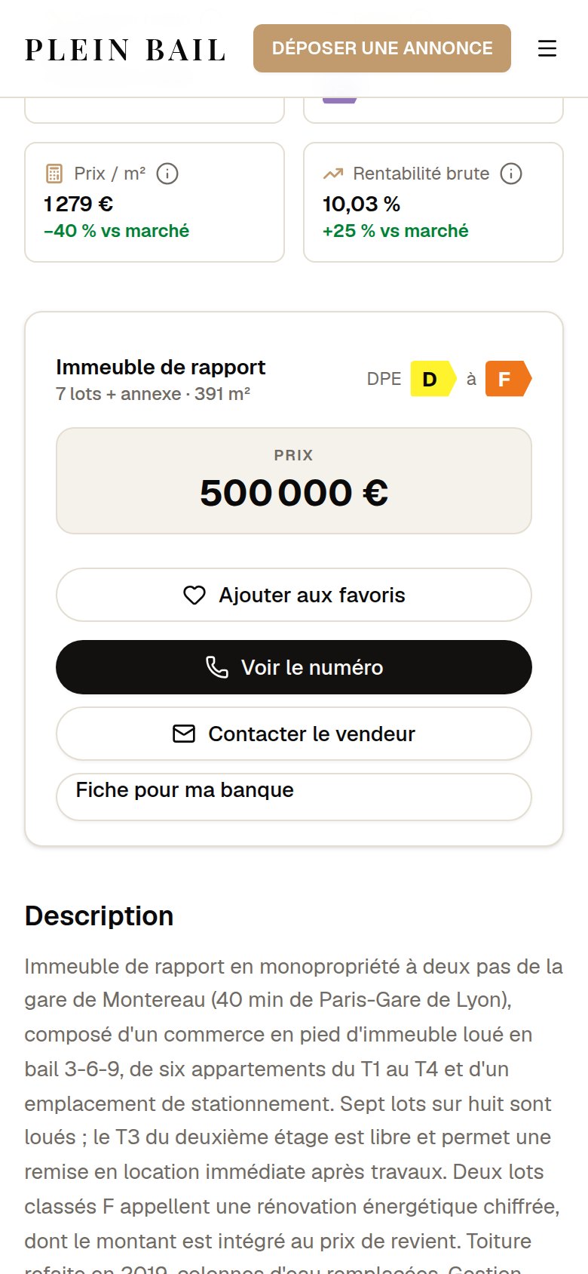Go to homepage via PLEIN BAIL logo
Image resolution: width=588 pixels, height=1274 pixels.
(x=126, y=50)
